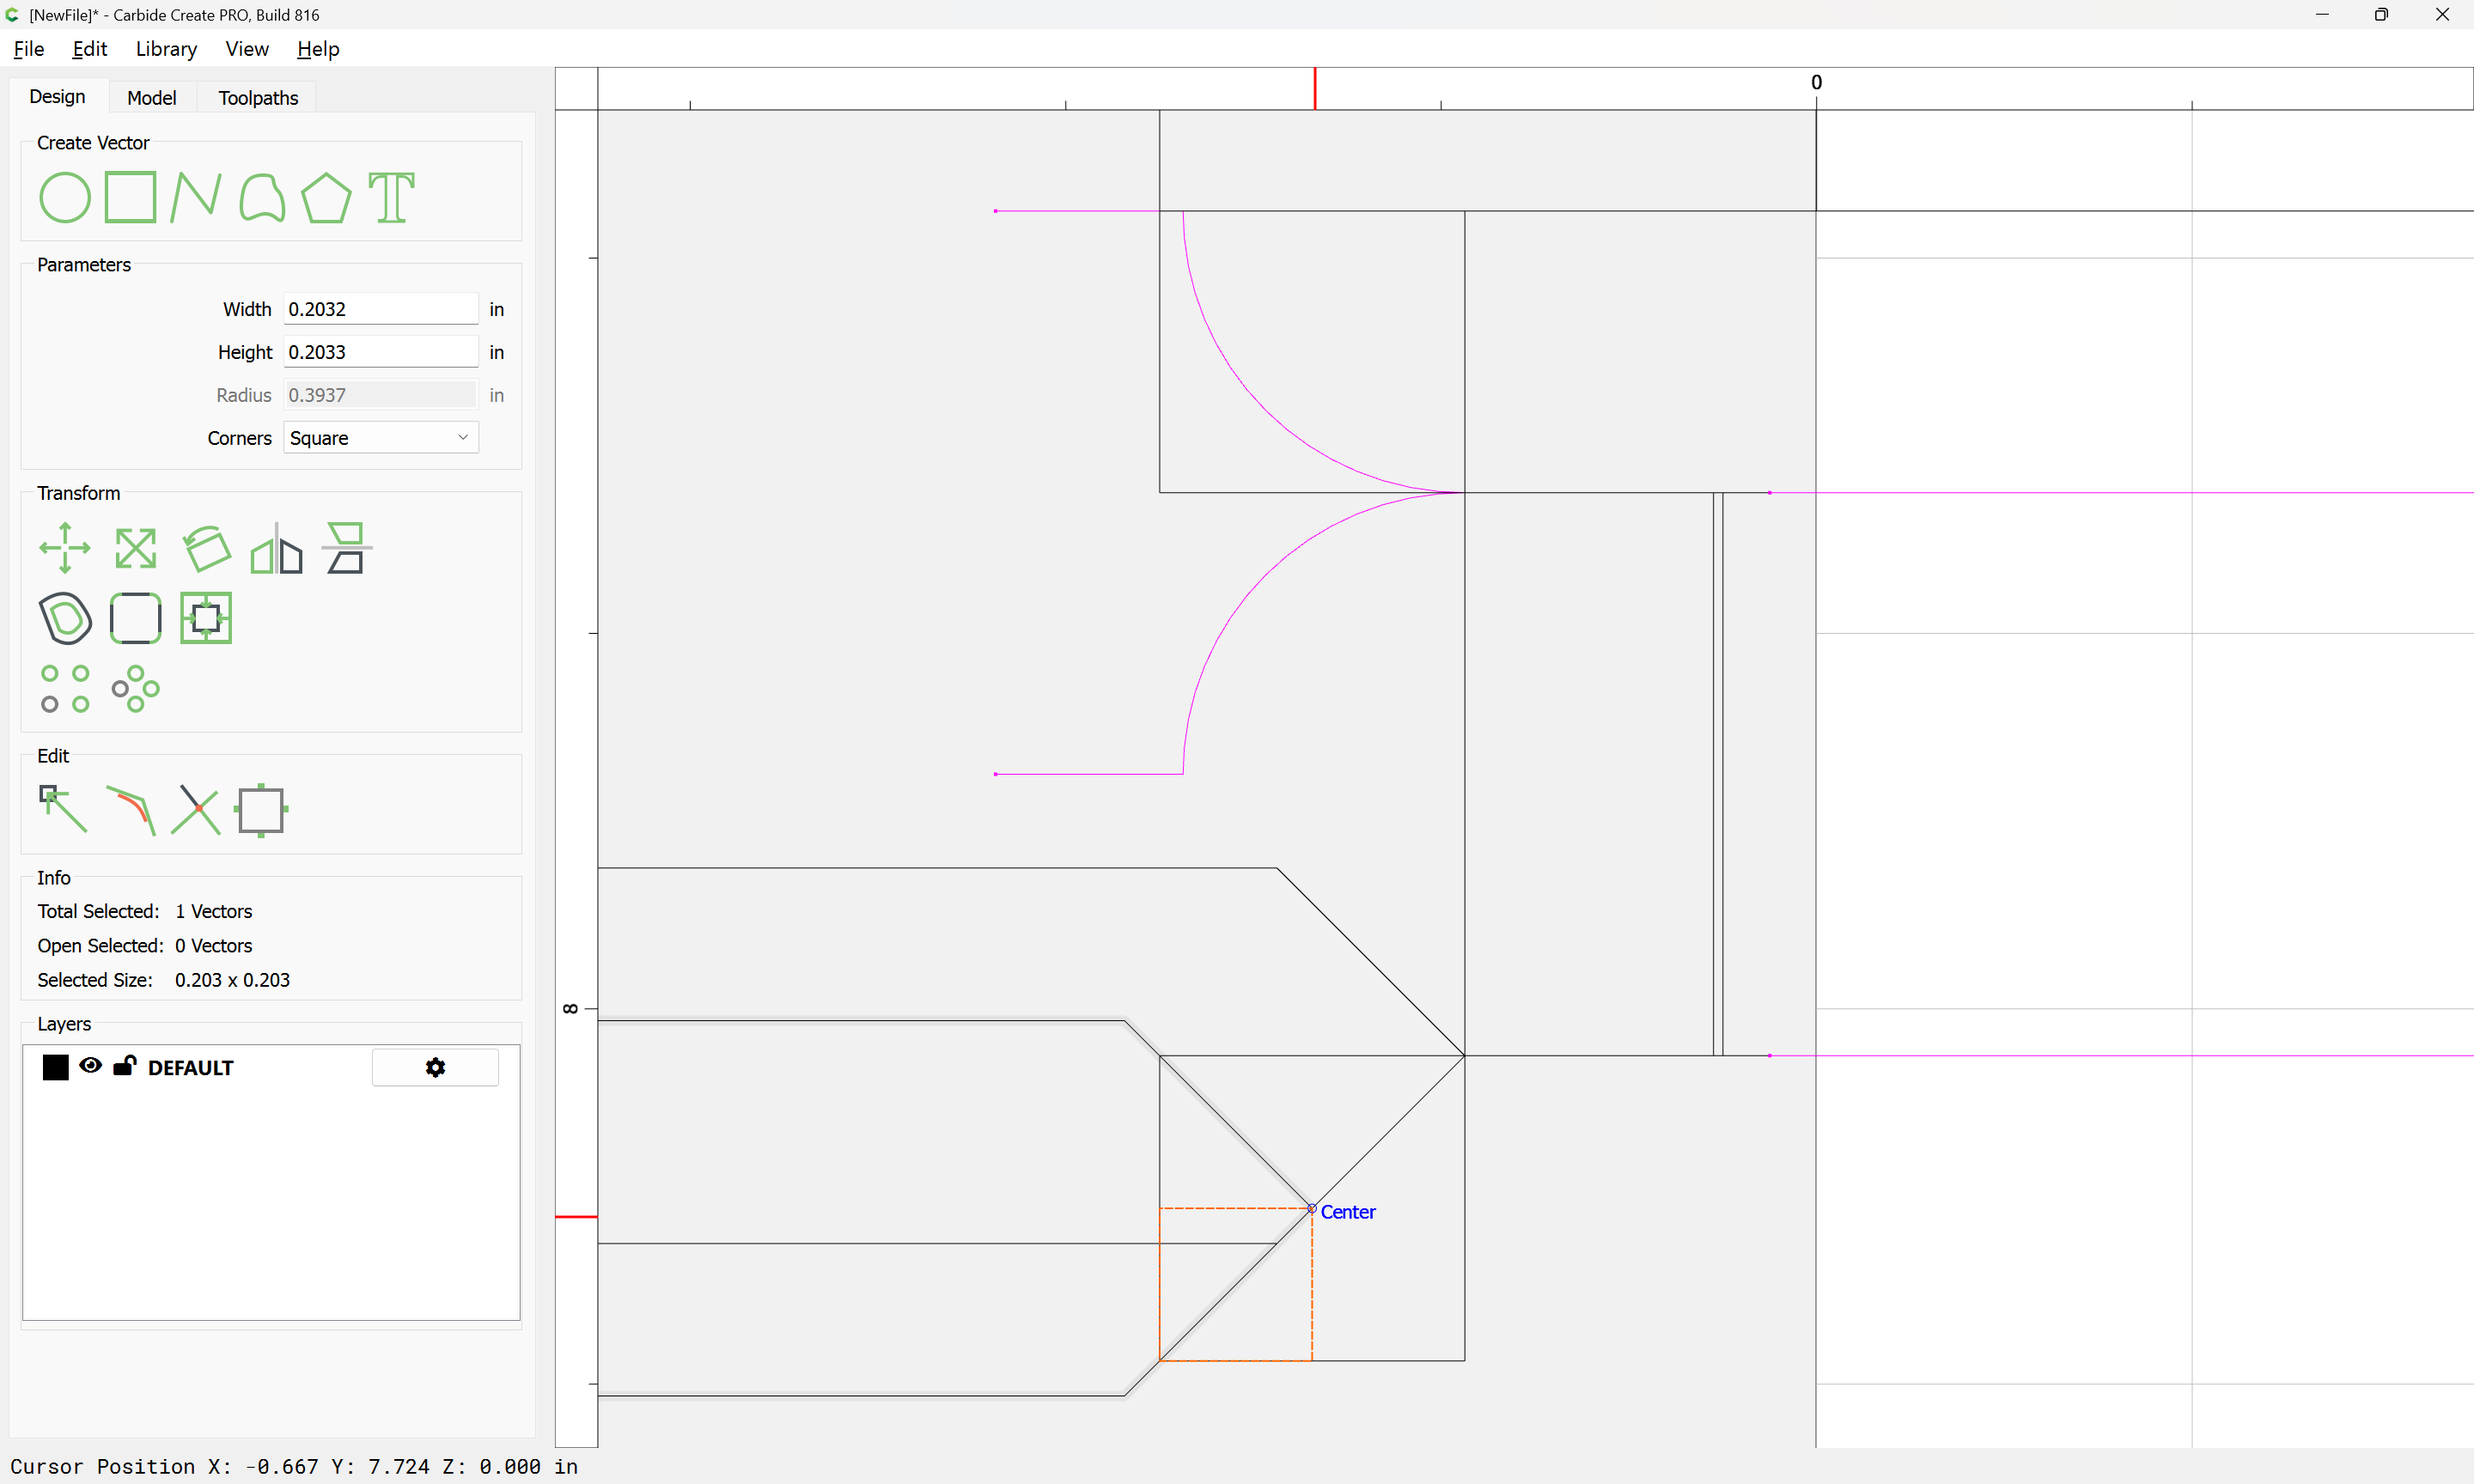Switch to the Toolpaths tab
Image resolution: width=2474 pixels, height=1484 pixels.
[x=258, y=98]
